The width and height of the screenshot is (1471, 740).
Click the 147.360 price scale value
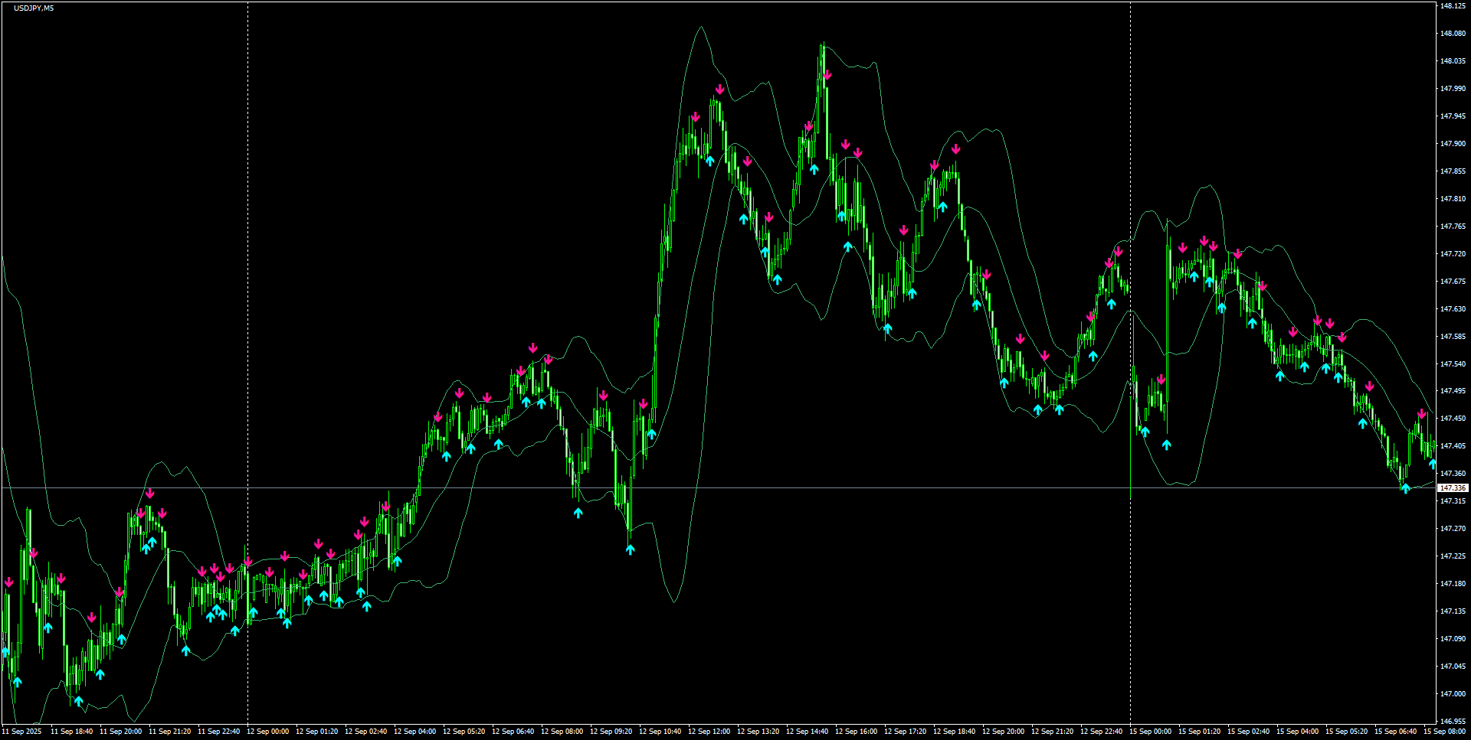point(1453,474)
